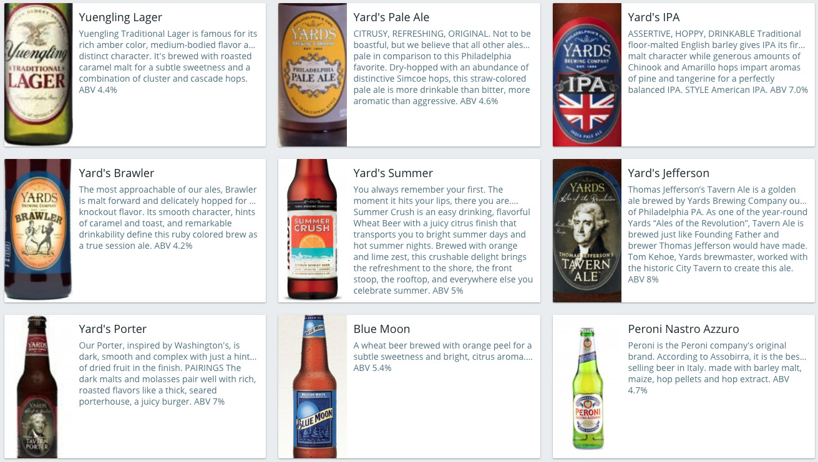The width and height of the screenshot is (818, 462).
Task: Open the Yuengling Lager bottle image
Action: (x=39, y=74)
